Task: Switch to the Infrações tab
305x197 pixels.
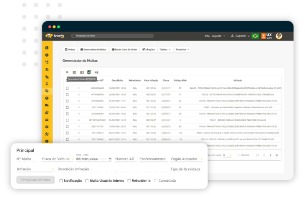Action: (x=148, y=49)
